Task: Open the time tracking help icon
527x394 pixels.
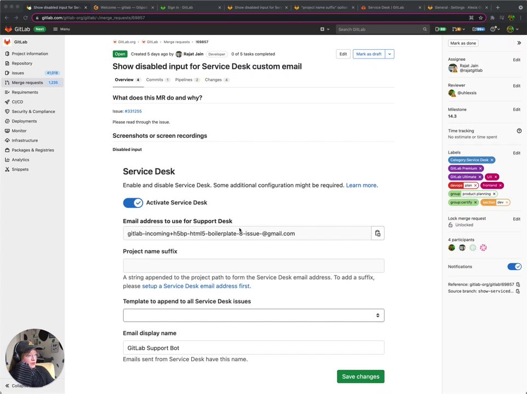Action: 519,131
